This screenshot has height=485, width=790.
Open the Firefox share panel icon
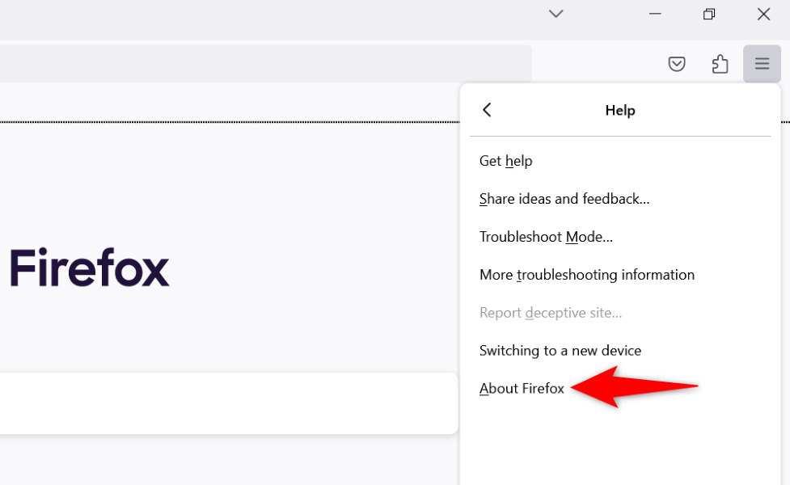coord(720,63)
